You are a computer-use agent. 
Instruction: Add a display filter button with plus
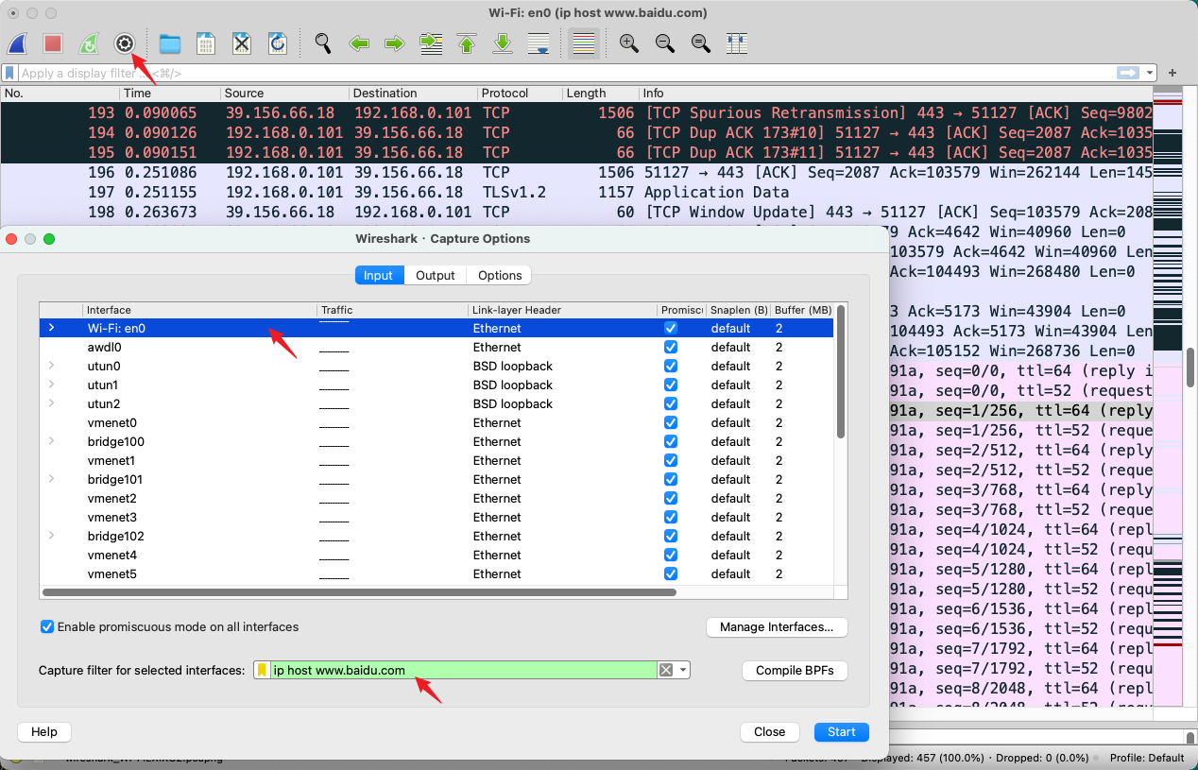tap(1172, 73)
